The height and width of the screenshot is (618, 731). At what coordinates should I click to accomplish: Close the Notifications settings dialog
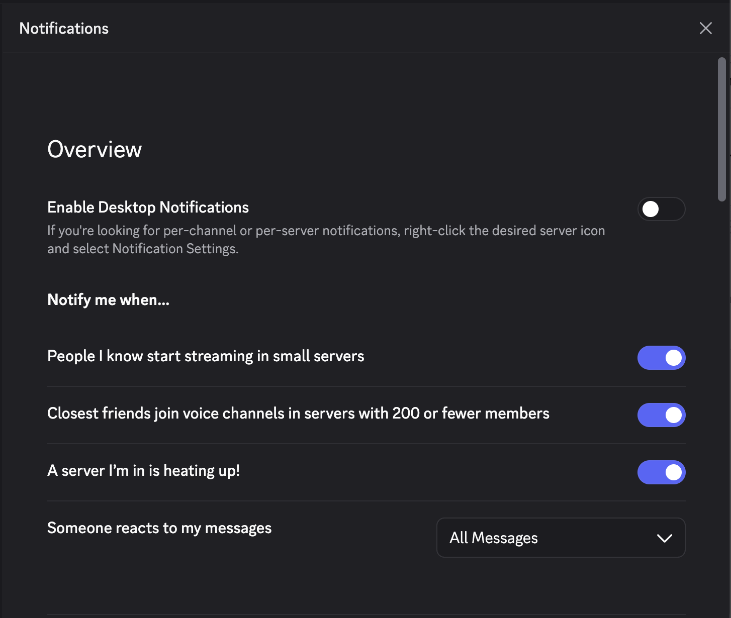(706, 28)
